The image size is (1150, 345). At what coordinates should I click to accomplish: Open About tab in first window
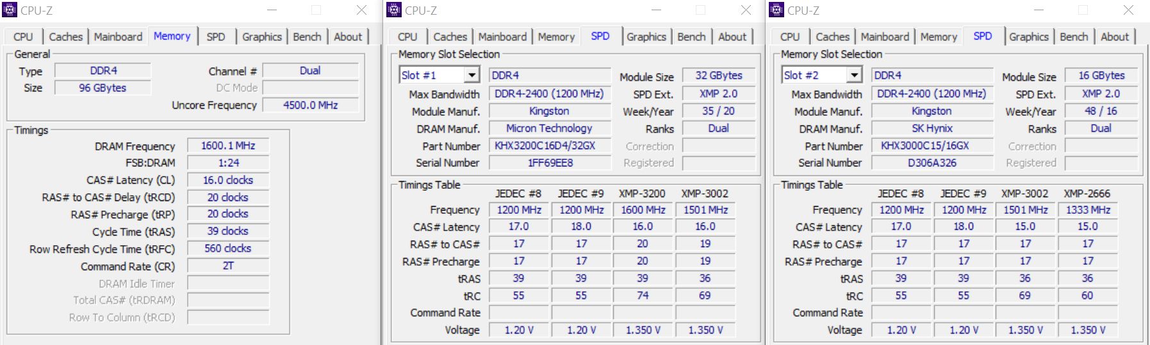click(348, 36)
